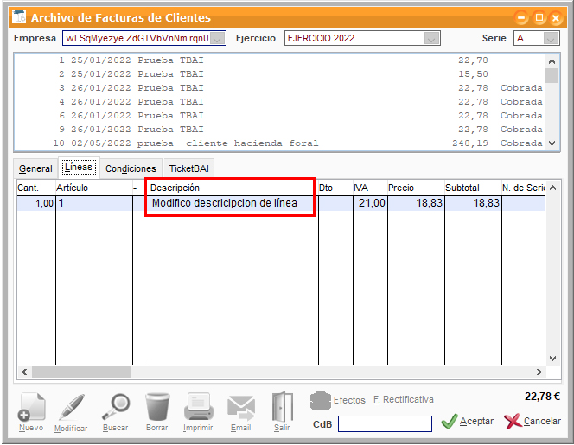Select invoice 2 with amount 15,50
The width and height of the screenshot is (574, 445).
pos(279,74)
